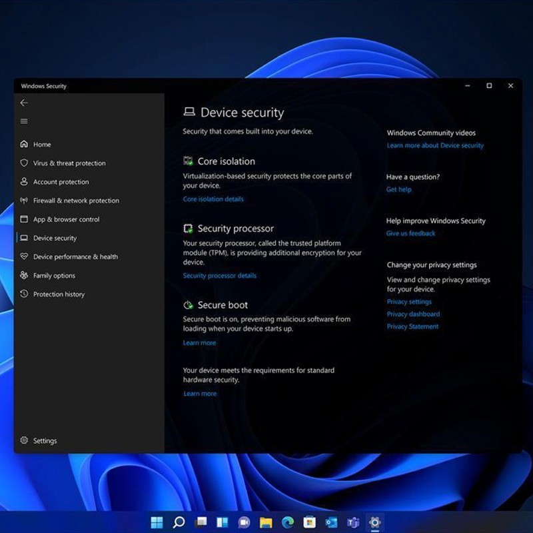Image resolution: width=533 pixels, height=533 pixels.
Task: Click the Get help link
Action: tap(398, 190)
